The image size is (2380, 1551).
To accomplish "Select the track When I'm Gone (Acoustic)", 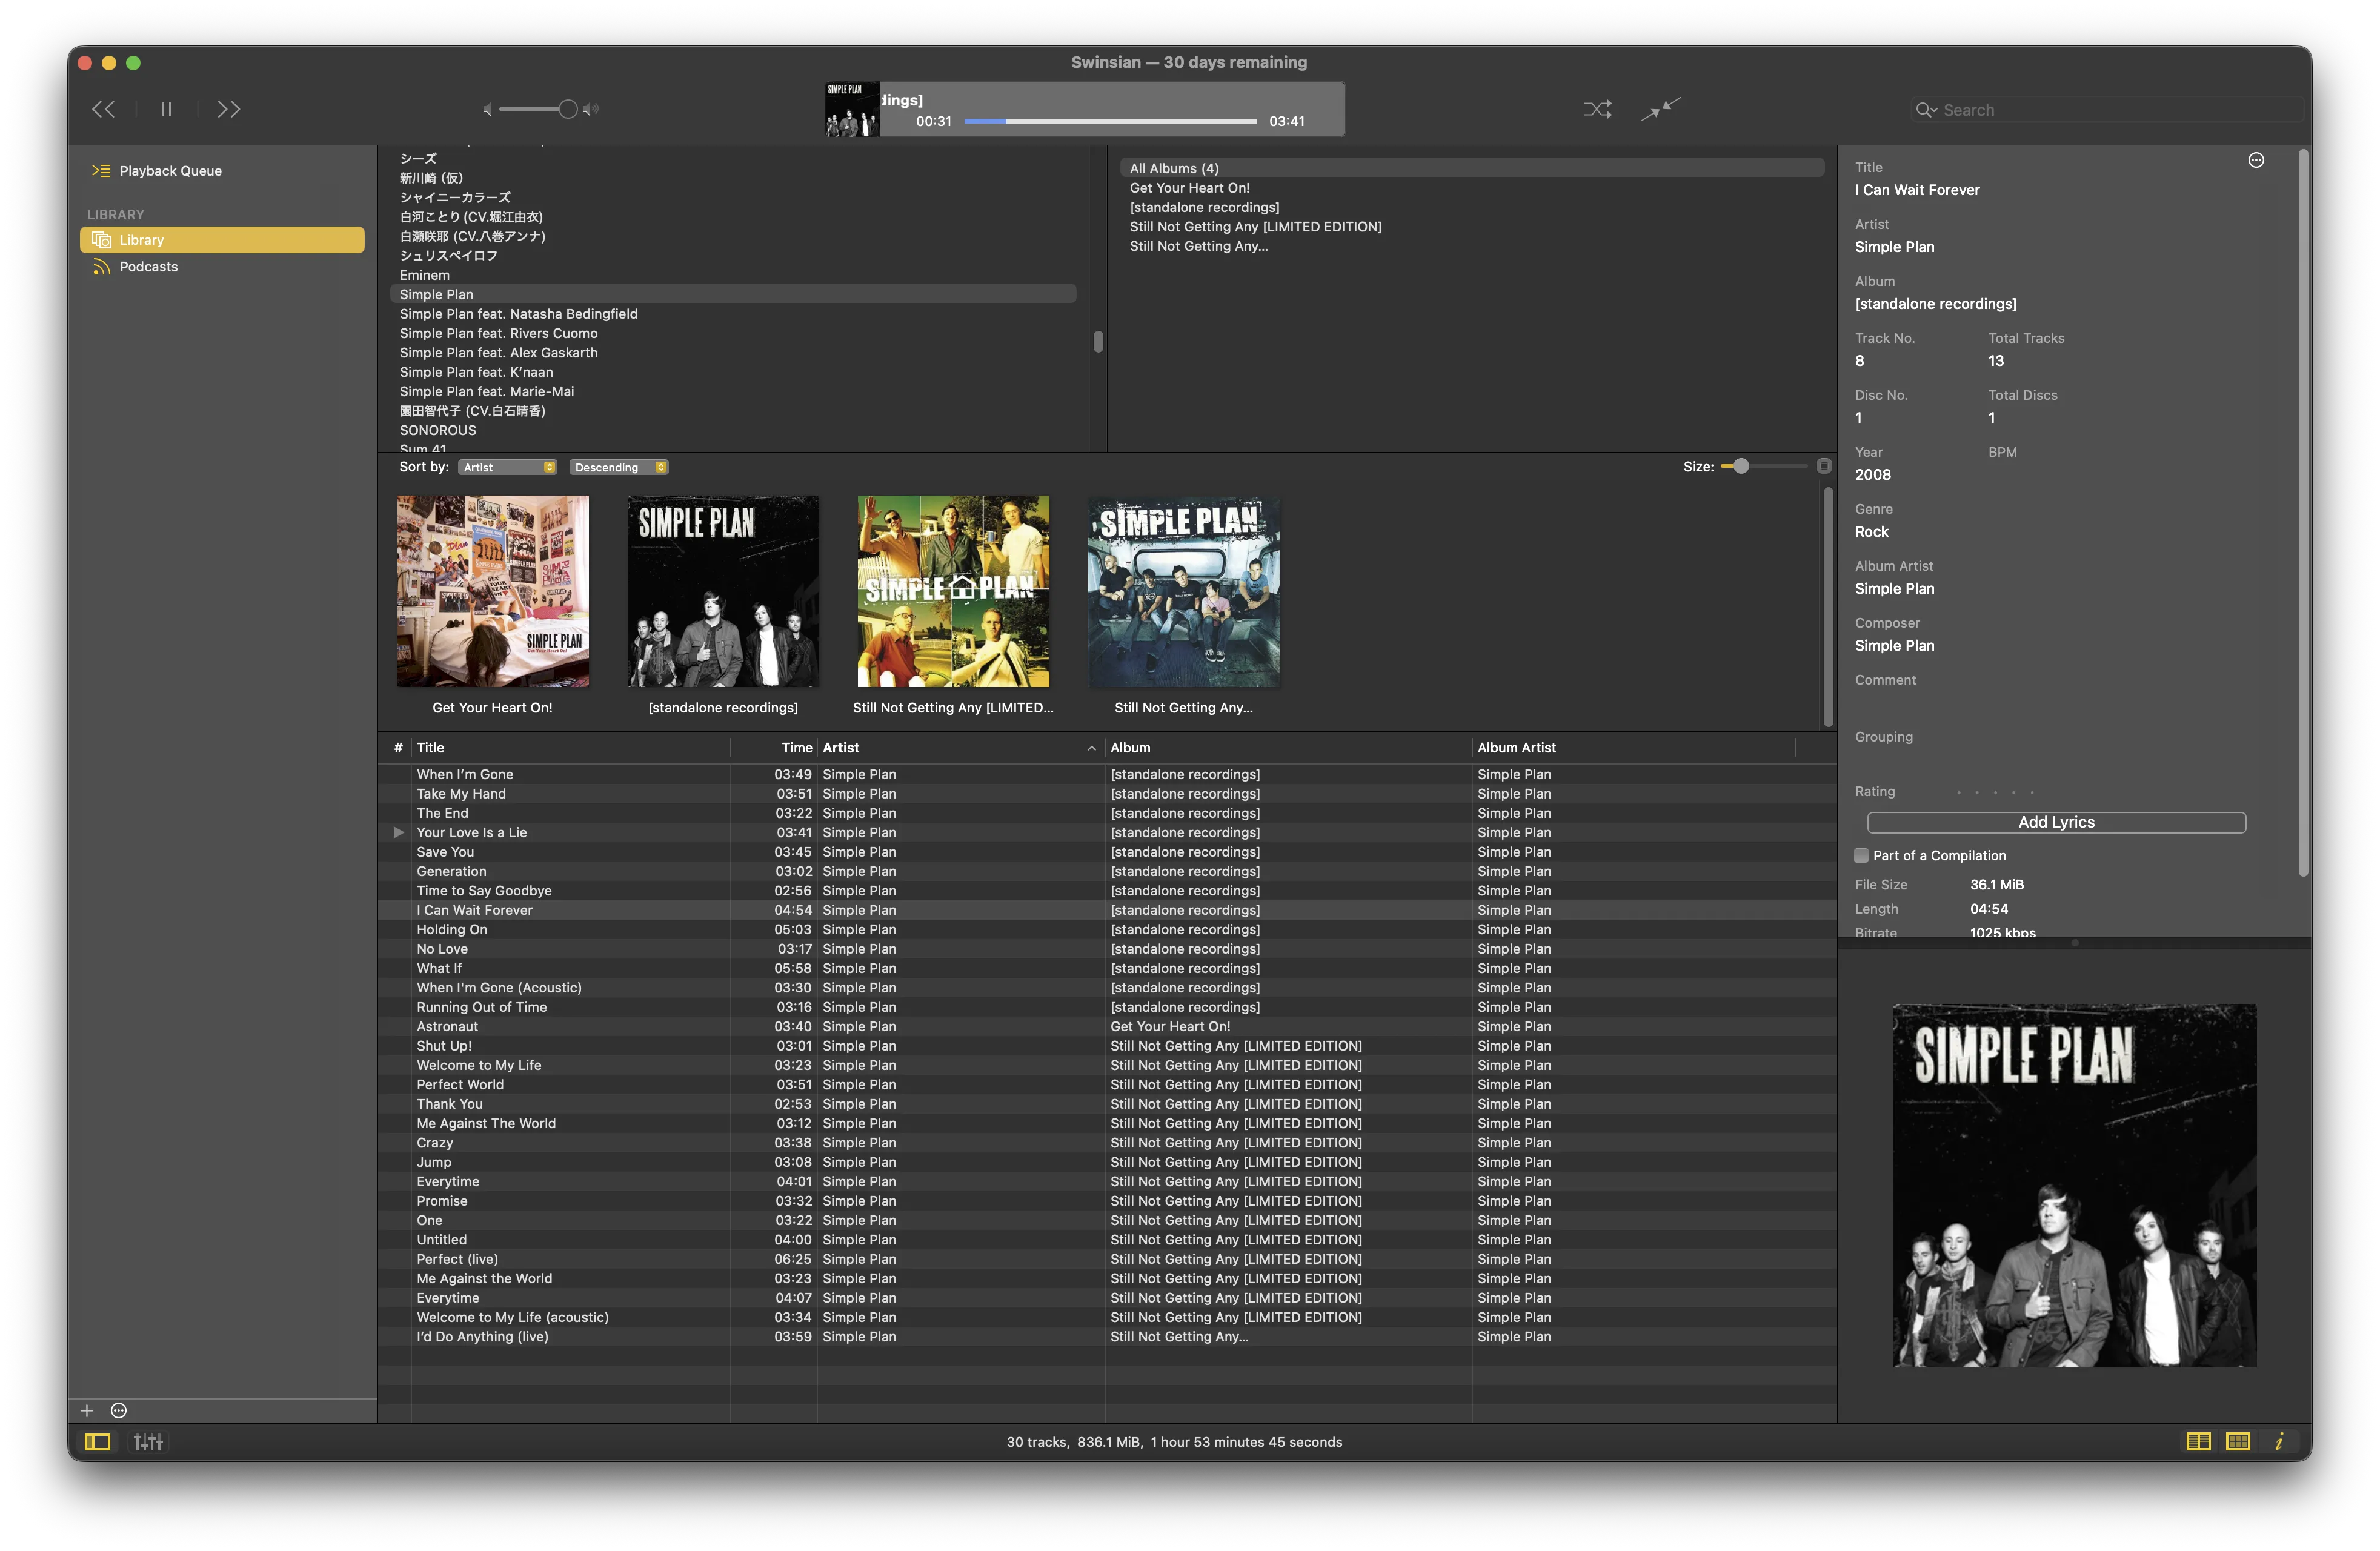I will point(1107,988).
